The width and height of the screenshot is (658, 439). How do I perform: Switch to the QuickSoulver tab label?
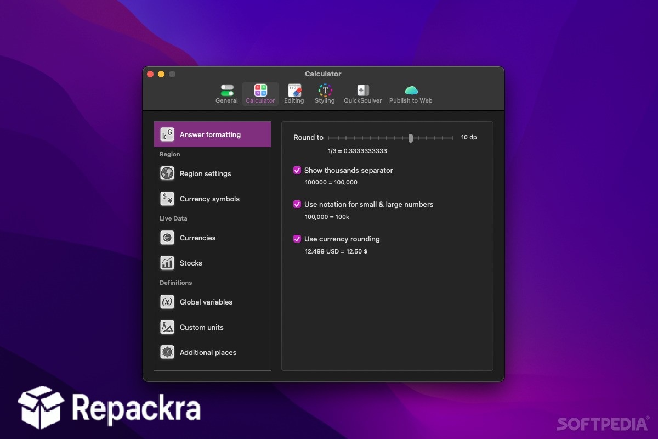(363, 101)
